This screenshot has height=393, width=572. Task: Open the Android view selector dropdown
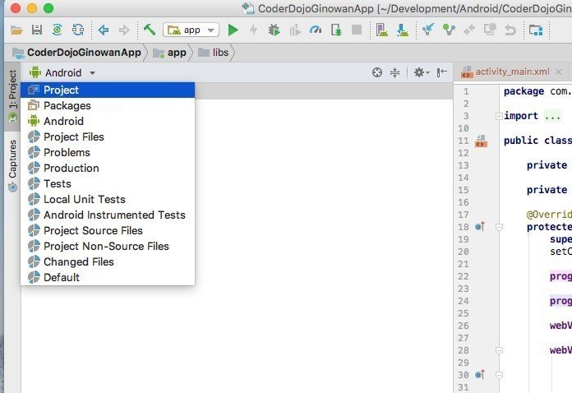[x=62, y=72]
